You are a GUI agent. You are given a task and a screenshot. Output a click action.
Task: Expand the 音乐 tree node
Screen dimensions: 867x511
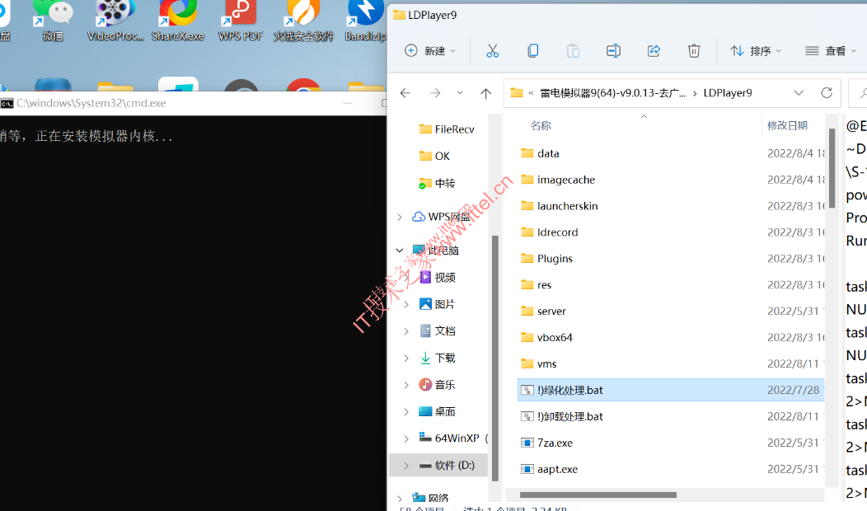tap(406, 385)
